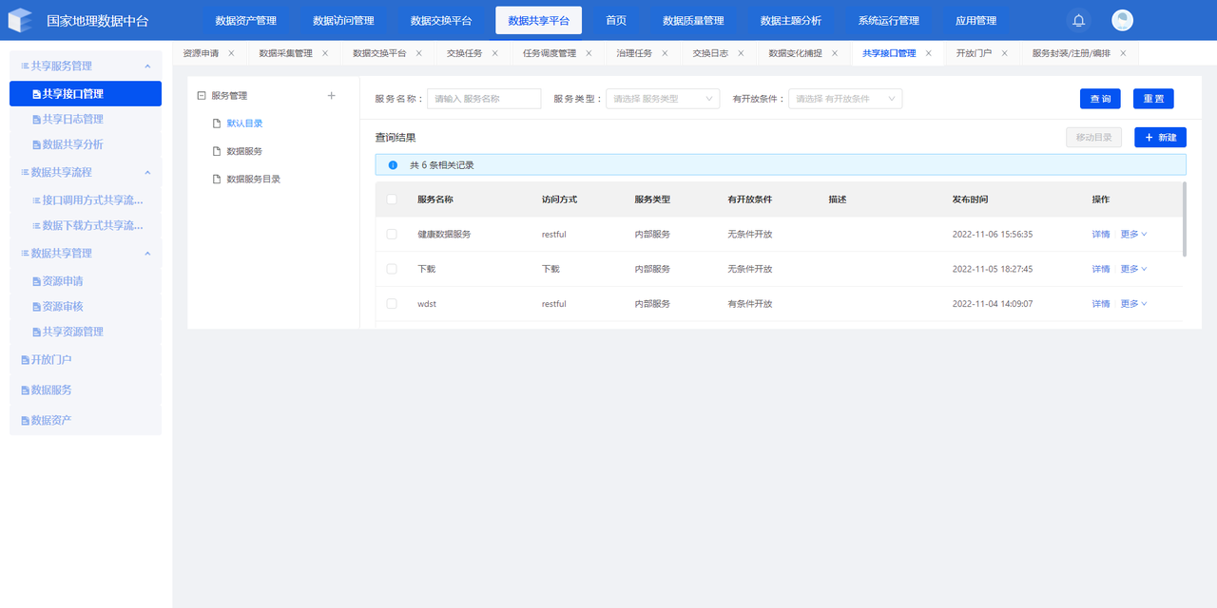Switch to the 交换日志 tab
The image size is (1217, 608).
(x=710, y=53)
